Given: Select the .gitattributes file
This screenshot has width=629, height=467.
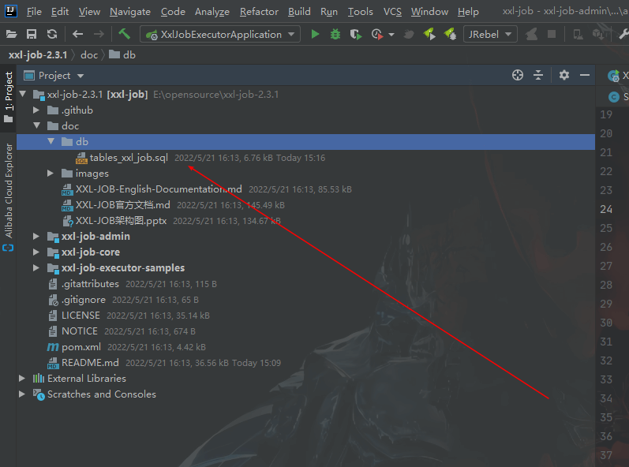Looking at the screenshot, I should click(x=90, y=284).
